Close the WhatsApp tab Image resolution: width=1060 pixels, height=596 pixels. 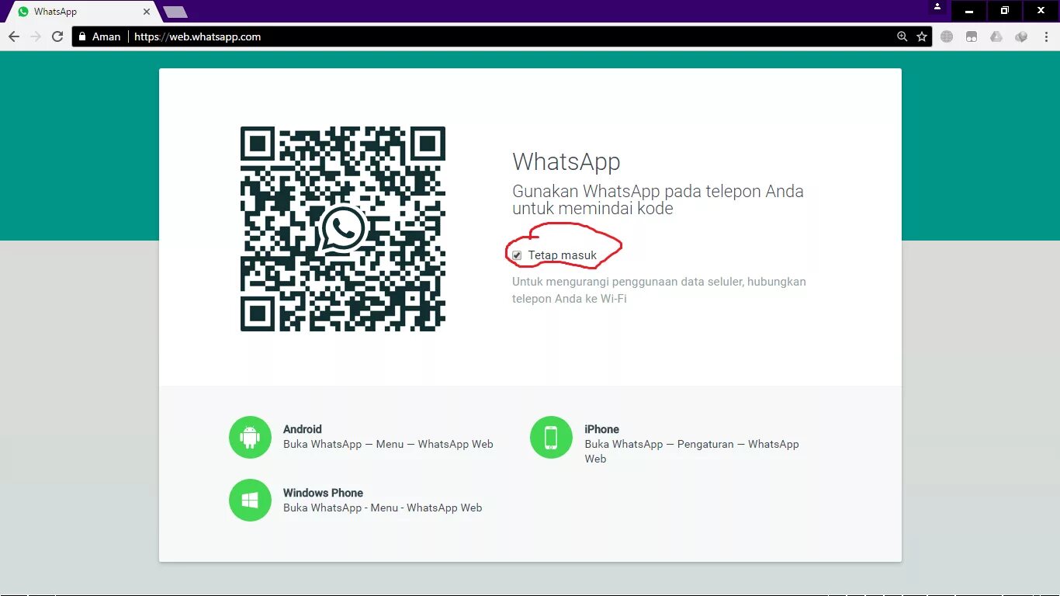[x=147, y=12]
